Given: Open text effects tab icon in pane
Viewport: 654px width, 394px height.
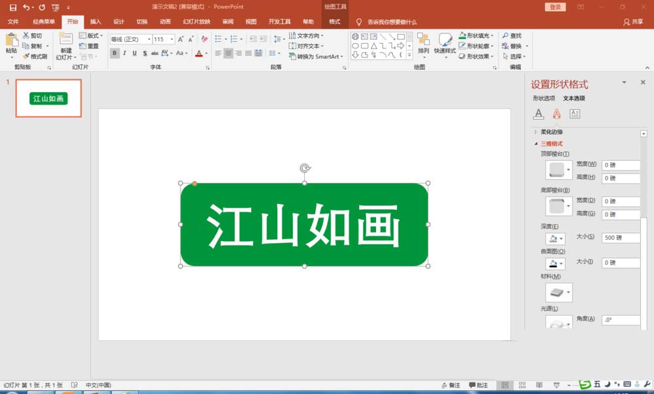Looking at the screenshot, I should click(x=557, y=114).
